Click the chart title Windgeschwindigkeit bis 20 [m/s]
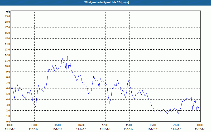Viewport: 211px width, 132px height. (107, 2)
